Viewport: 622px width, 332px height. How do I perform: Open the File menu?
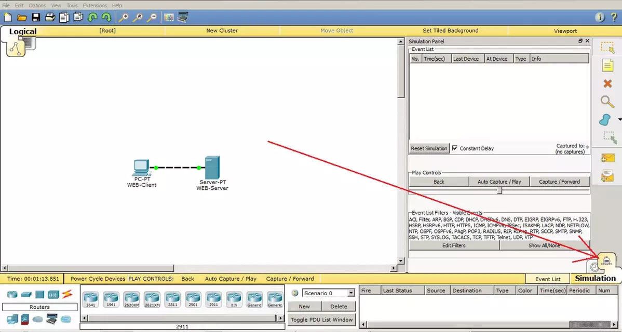coord(6,6)
